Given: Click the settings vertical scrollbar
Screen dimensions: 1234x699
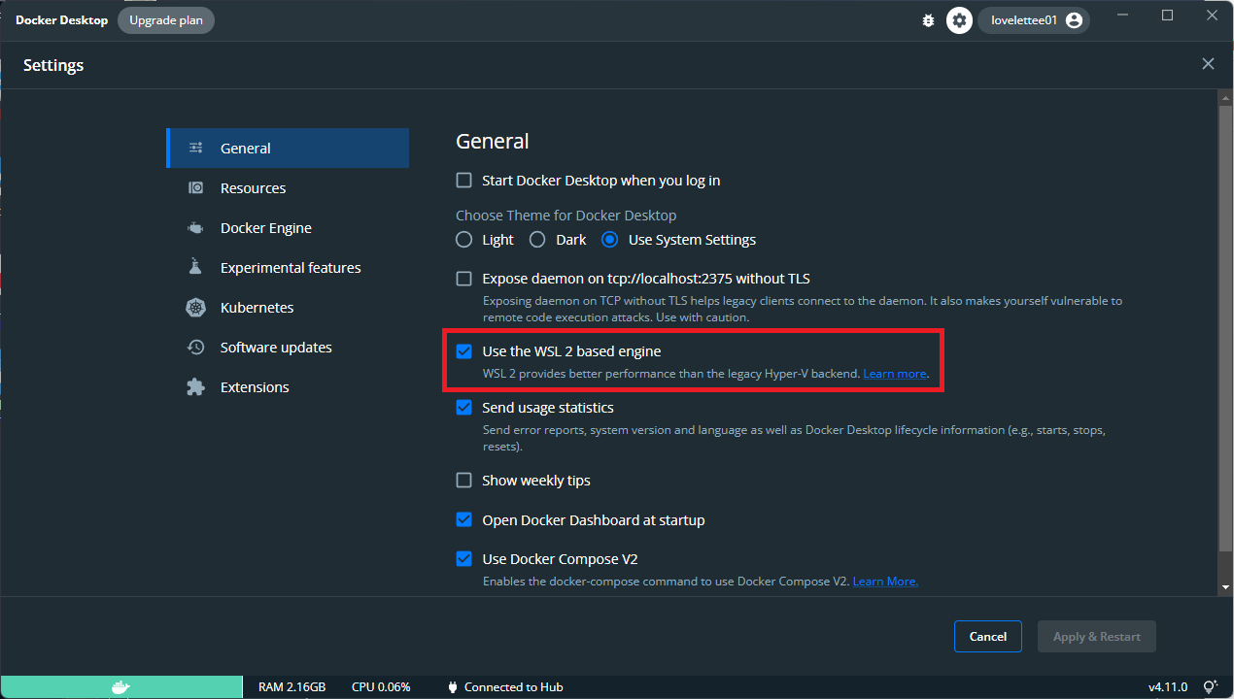Looking at the screenshot, I should coord(1224,330).
